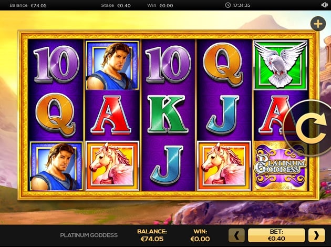
Task: Click the red A on reel two
Action: (x=111, y=115)
